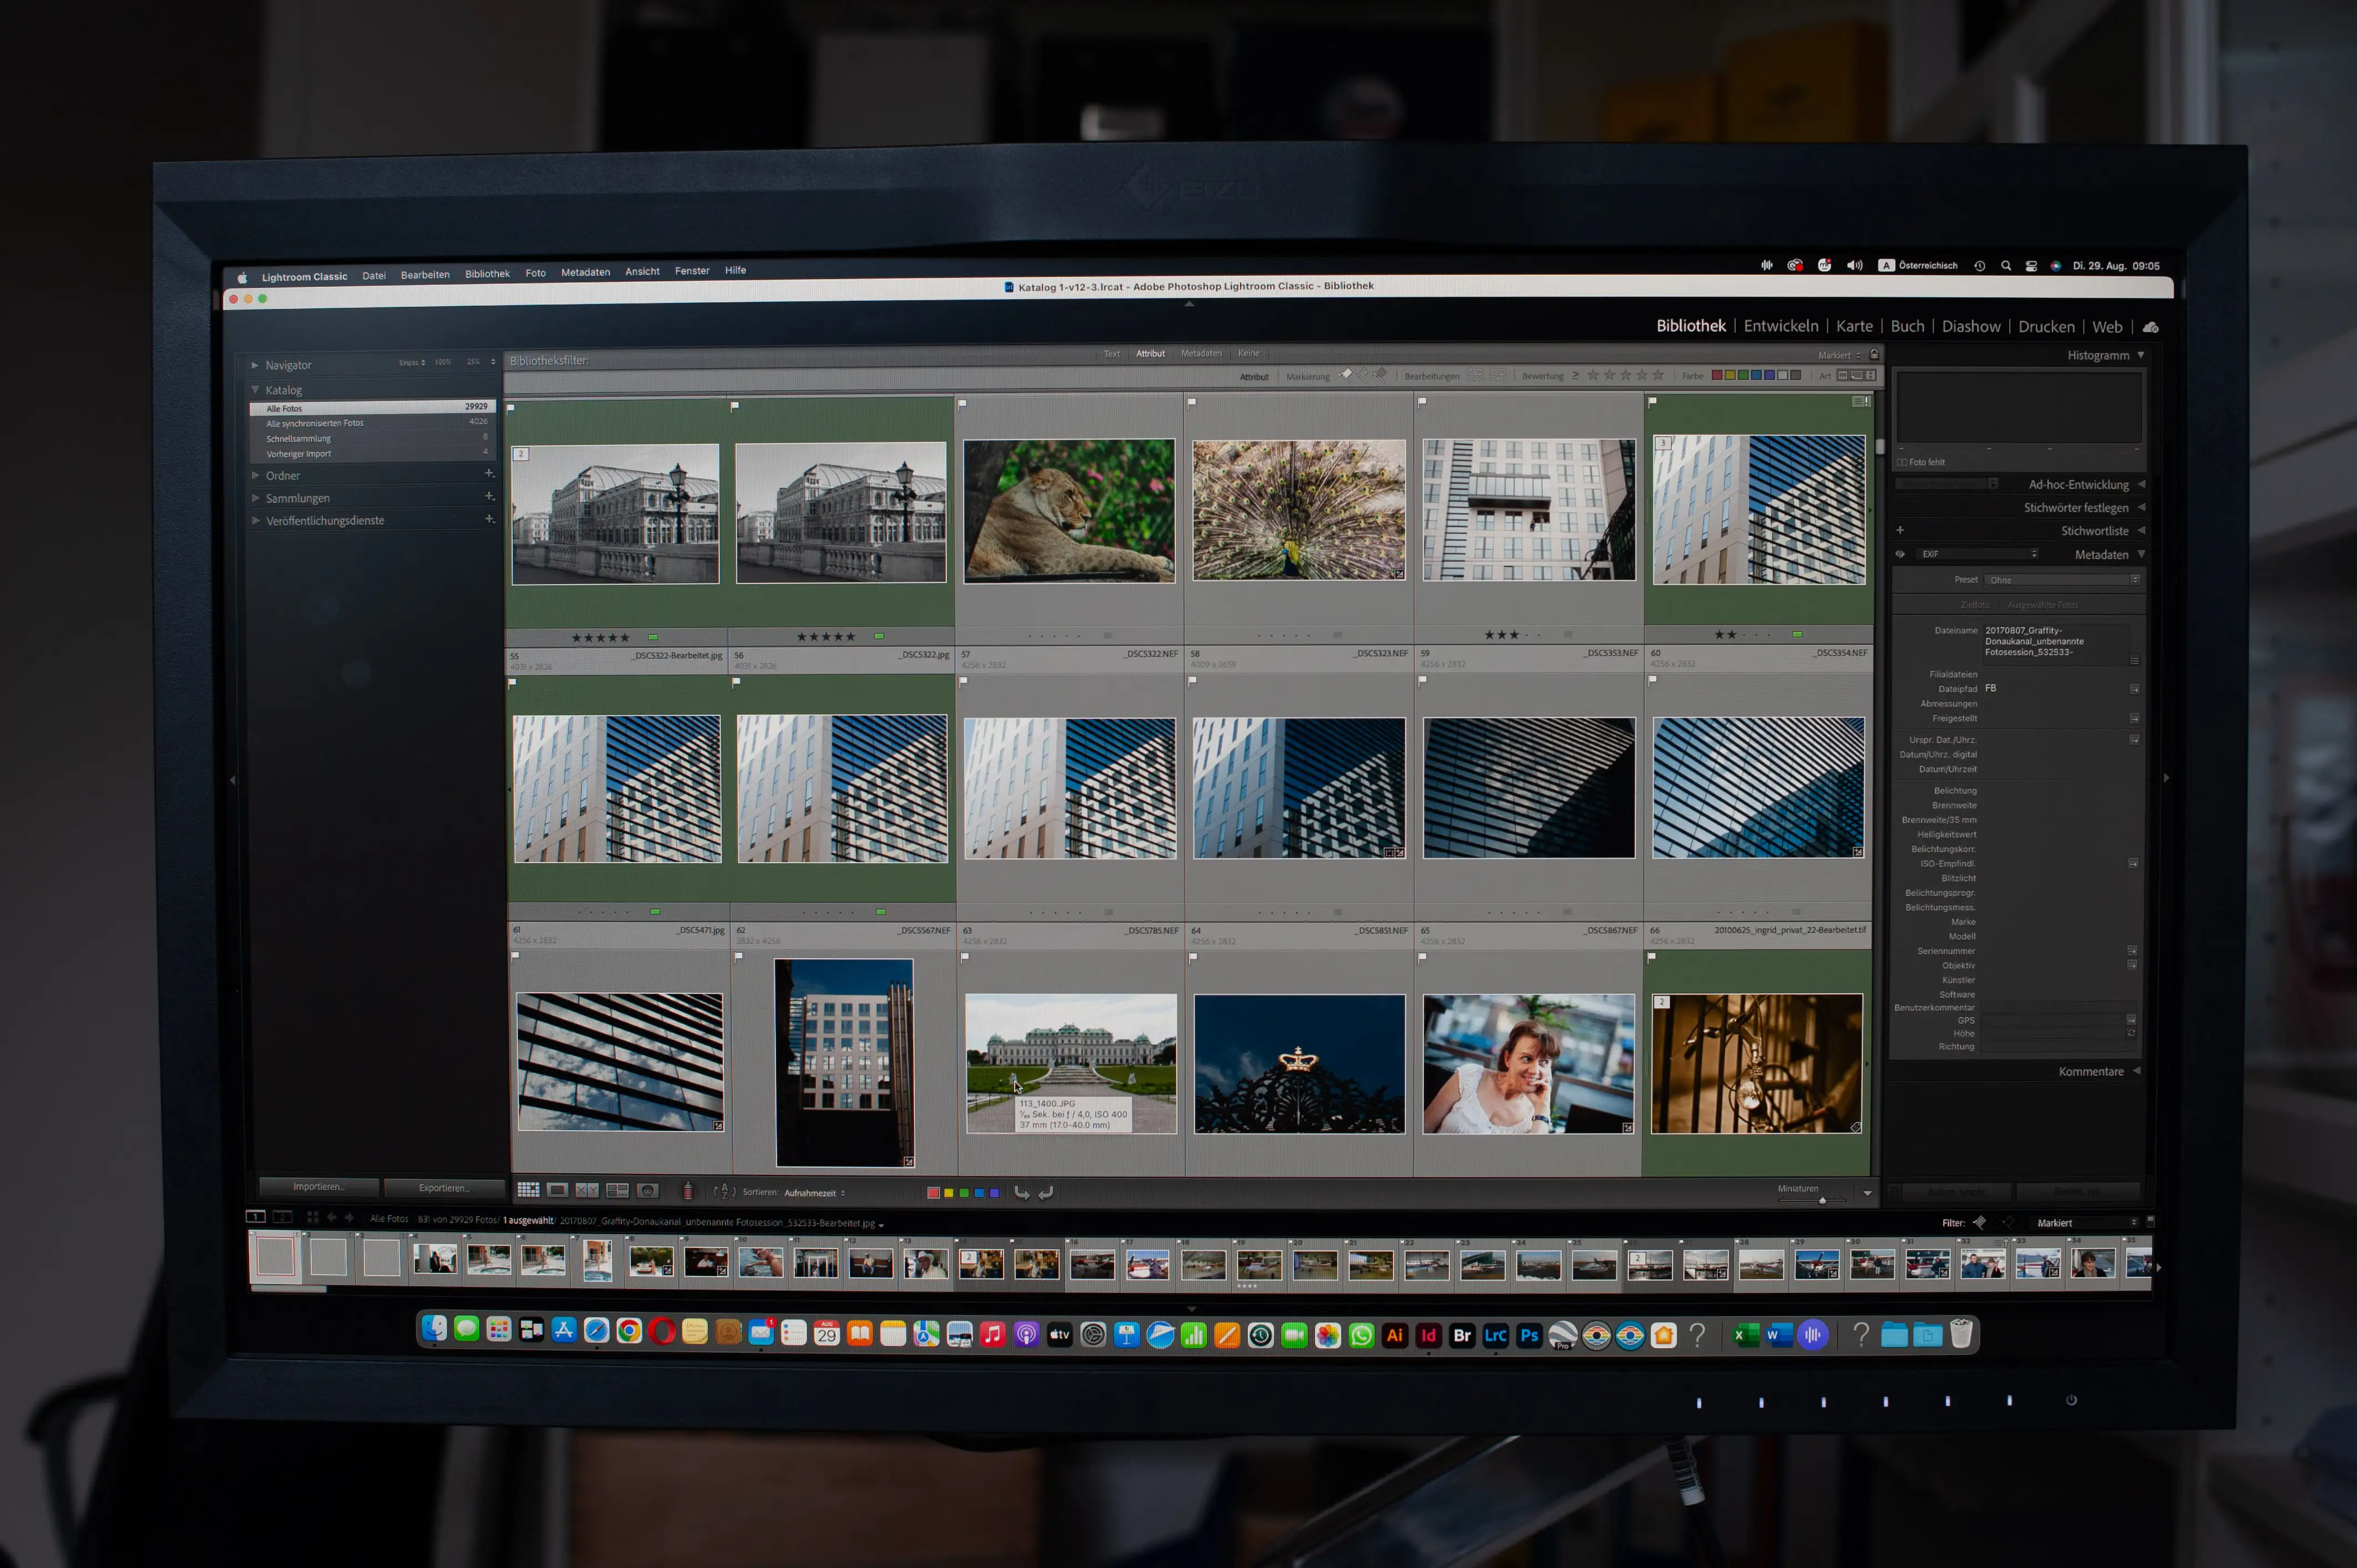Toggle unedited photos filter icon
This screenshot has width=2357, height=1568.
coord(1497,375)
